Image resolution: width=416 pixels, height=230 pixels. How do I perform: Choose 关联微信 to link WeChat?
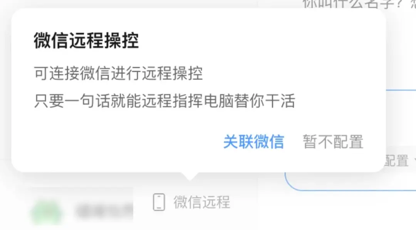pos(253,141)
